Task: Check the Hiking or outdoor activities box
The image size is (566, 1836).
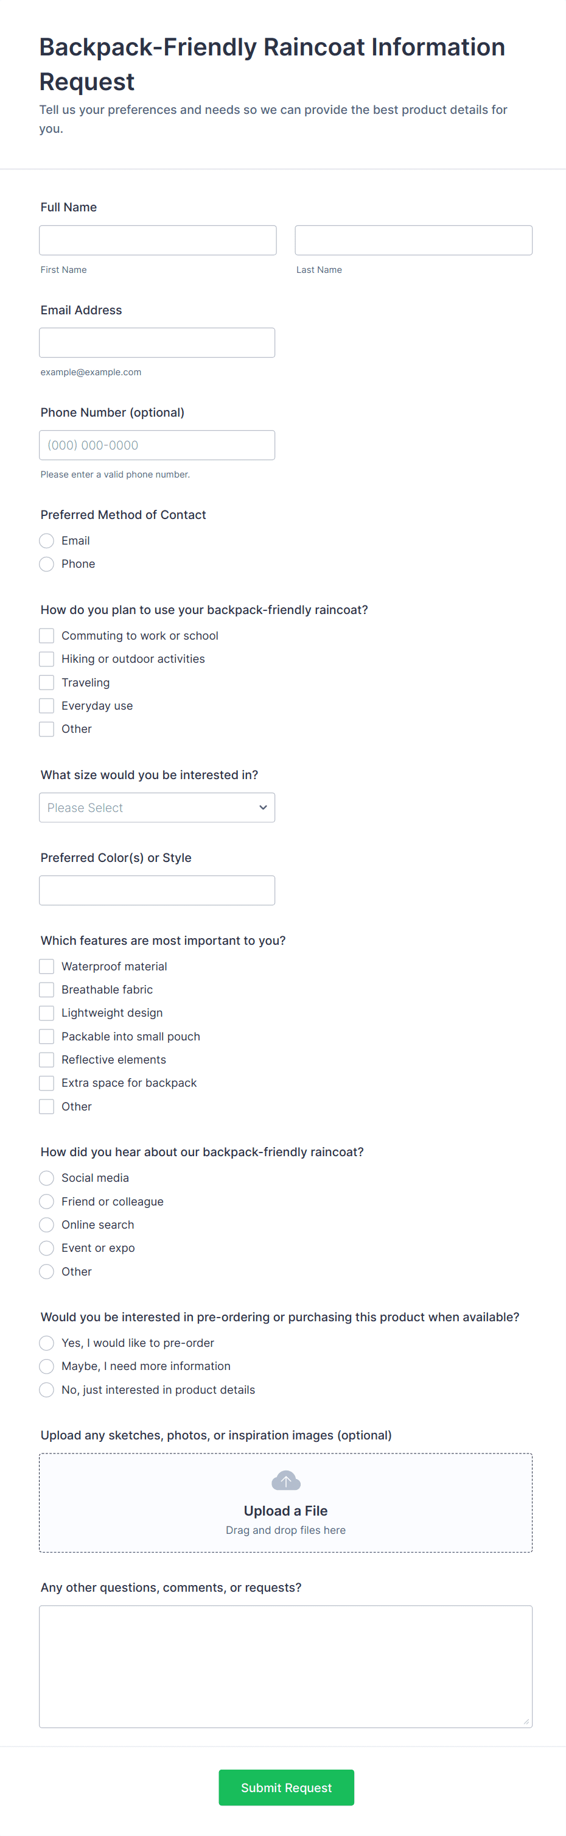Action: 47,659
